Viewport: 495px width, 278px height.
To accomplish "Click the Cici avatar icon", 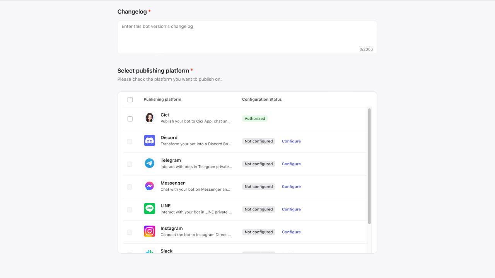I will coord(150,118).
